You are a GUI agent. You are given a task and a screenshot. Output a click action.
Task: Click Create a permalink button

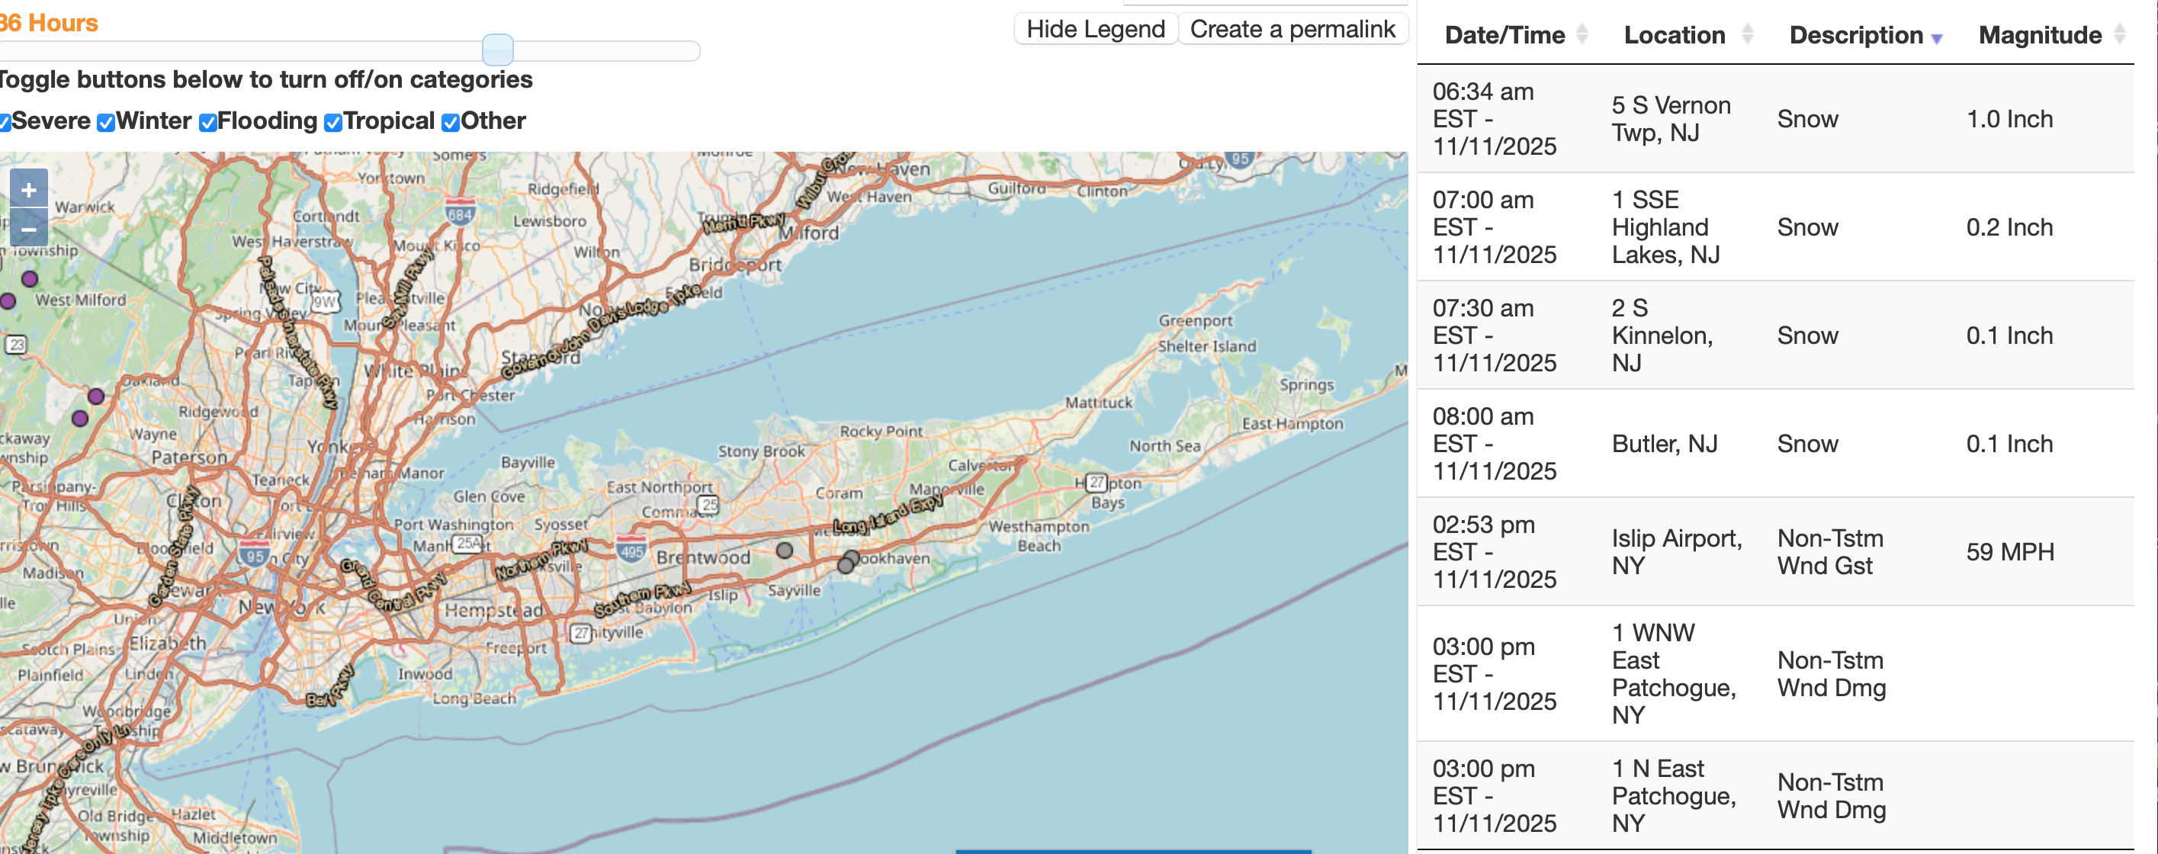(1292, 29)
